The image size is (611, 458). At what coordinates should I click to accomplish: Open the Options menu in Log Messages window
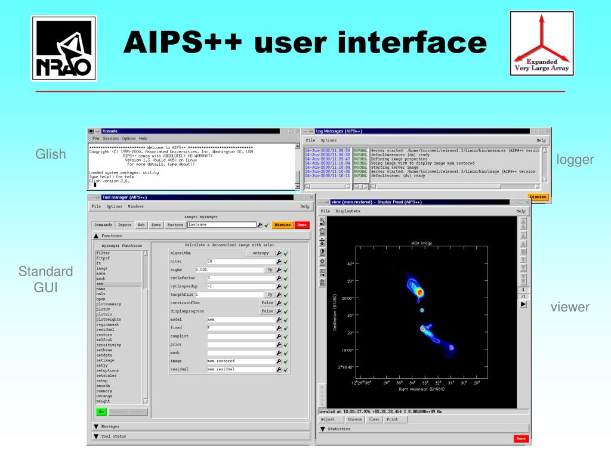[329, 140]
